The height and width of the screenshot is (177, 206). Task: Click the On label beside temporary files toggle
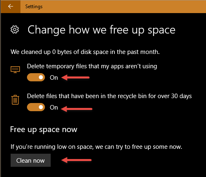pyautogui.click(x=54, y=78)
